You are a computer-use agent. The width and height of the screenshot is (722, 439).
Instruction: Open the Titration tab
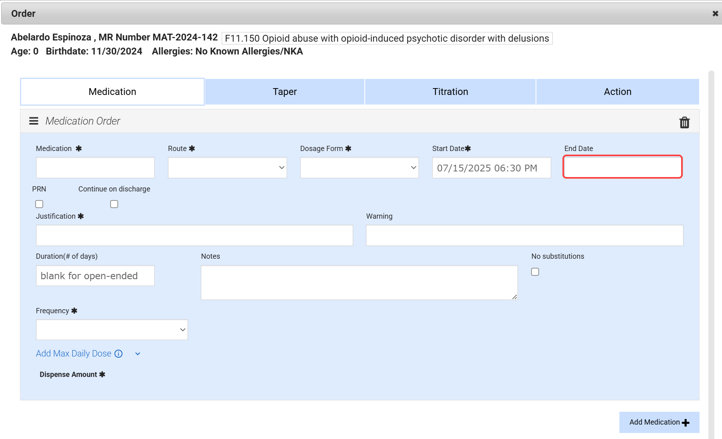coord(450,92)
